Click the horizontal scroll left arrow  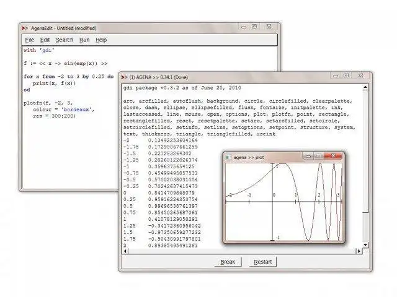(x=125, y=251)
